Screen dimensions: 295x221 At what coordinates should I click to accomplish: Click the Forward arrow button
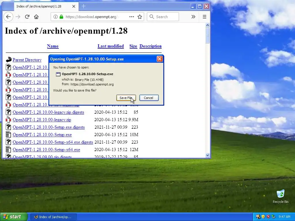pos(18,17)
